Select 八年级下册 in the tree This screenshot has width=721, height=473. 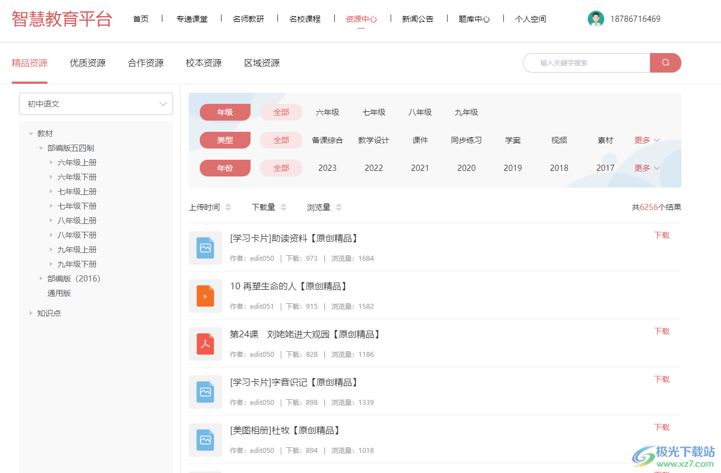click(77, 235)
